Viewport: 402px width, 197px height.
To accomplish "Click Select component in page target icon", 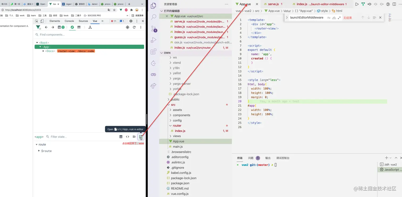I will (x=128, y=27).
